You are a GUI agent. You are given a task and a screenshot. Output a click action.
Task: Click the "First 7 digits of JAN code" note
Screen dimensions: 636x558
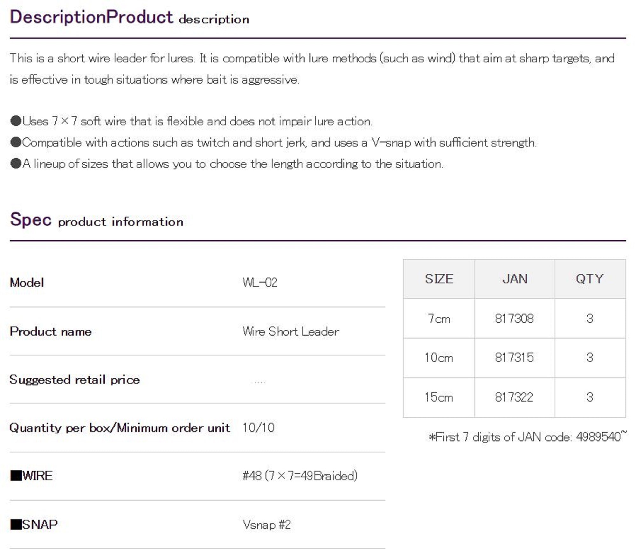tap(527, 437)
